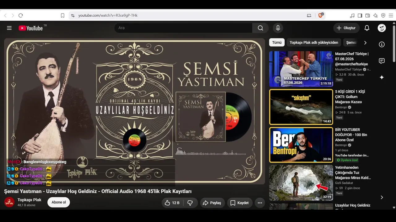The image size is (396, 222).
Task: Save the video with Kaydet
Action: [x=240, y=203]
